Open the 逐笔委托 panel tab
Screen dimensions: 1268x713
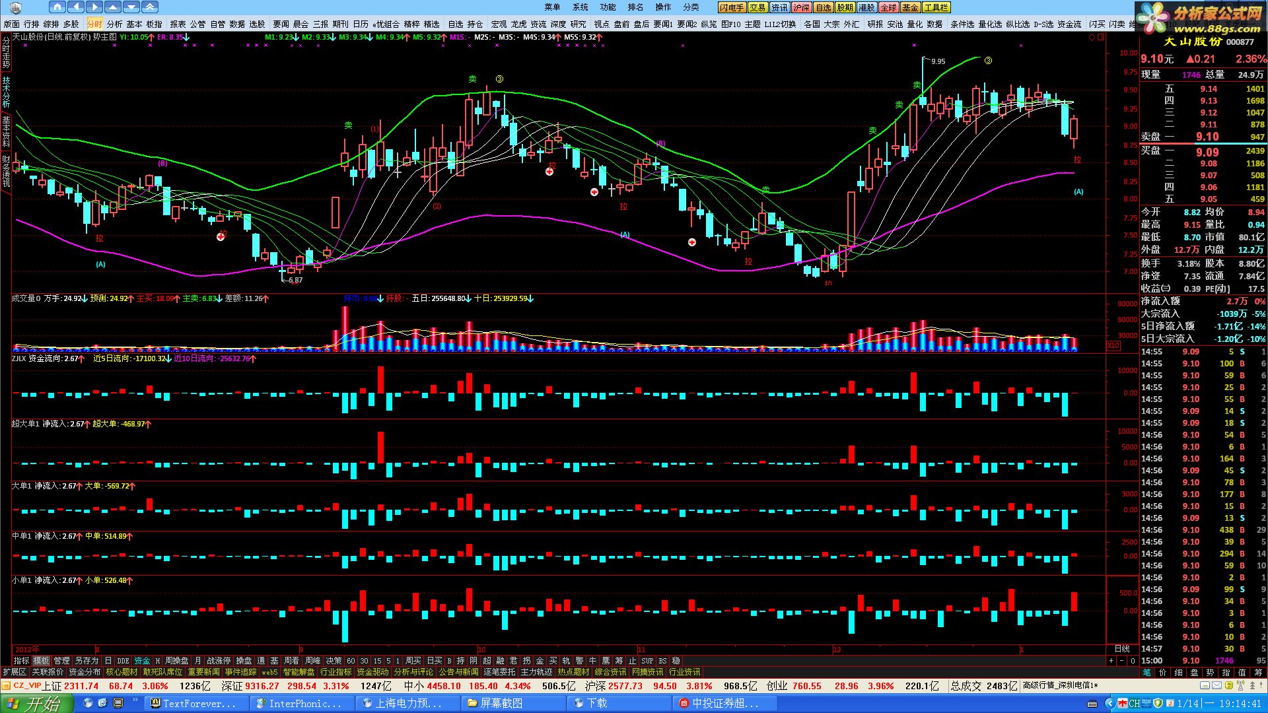[500, 672]
